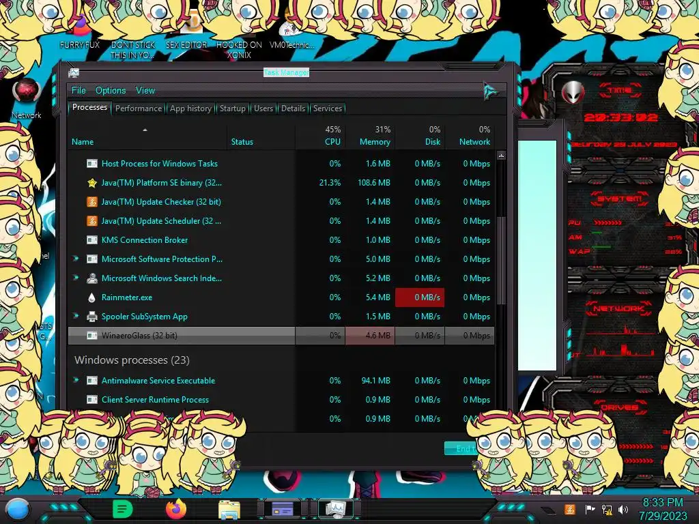Click Host Process for Windows Tasks icon
Image resolution: width=699 pixels, height=524 pixels.
92,164
